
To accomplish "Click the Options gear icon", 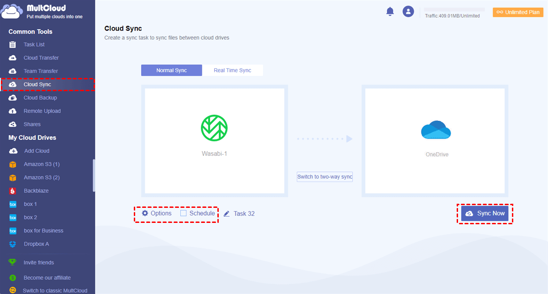I will coord(145,213).
